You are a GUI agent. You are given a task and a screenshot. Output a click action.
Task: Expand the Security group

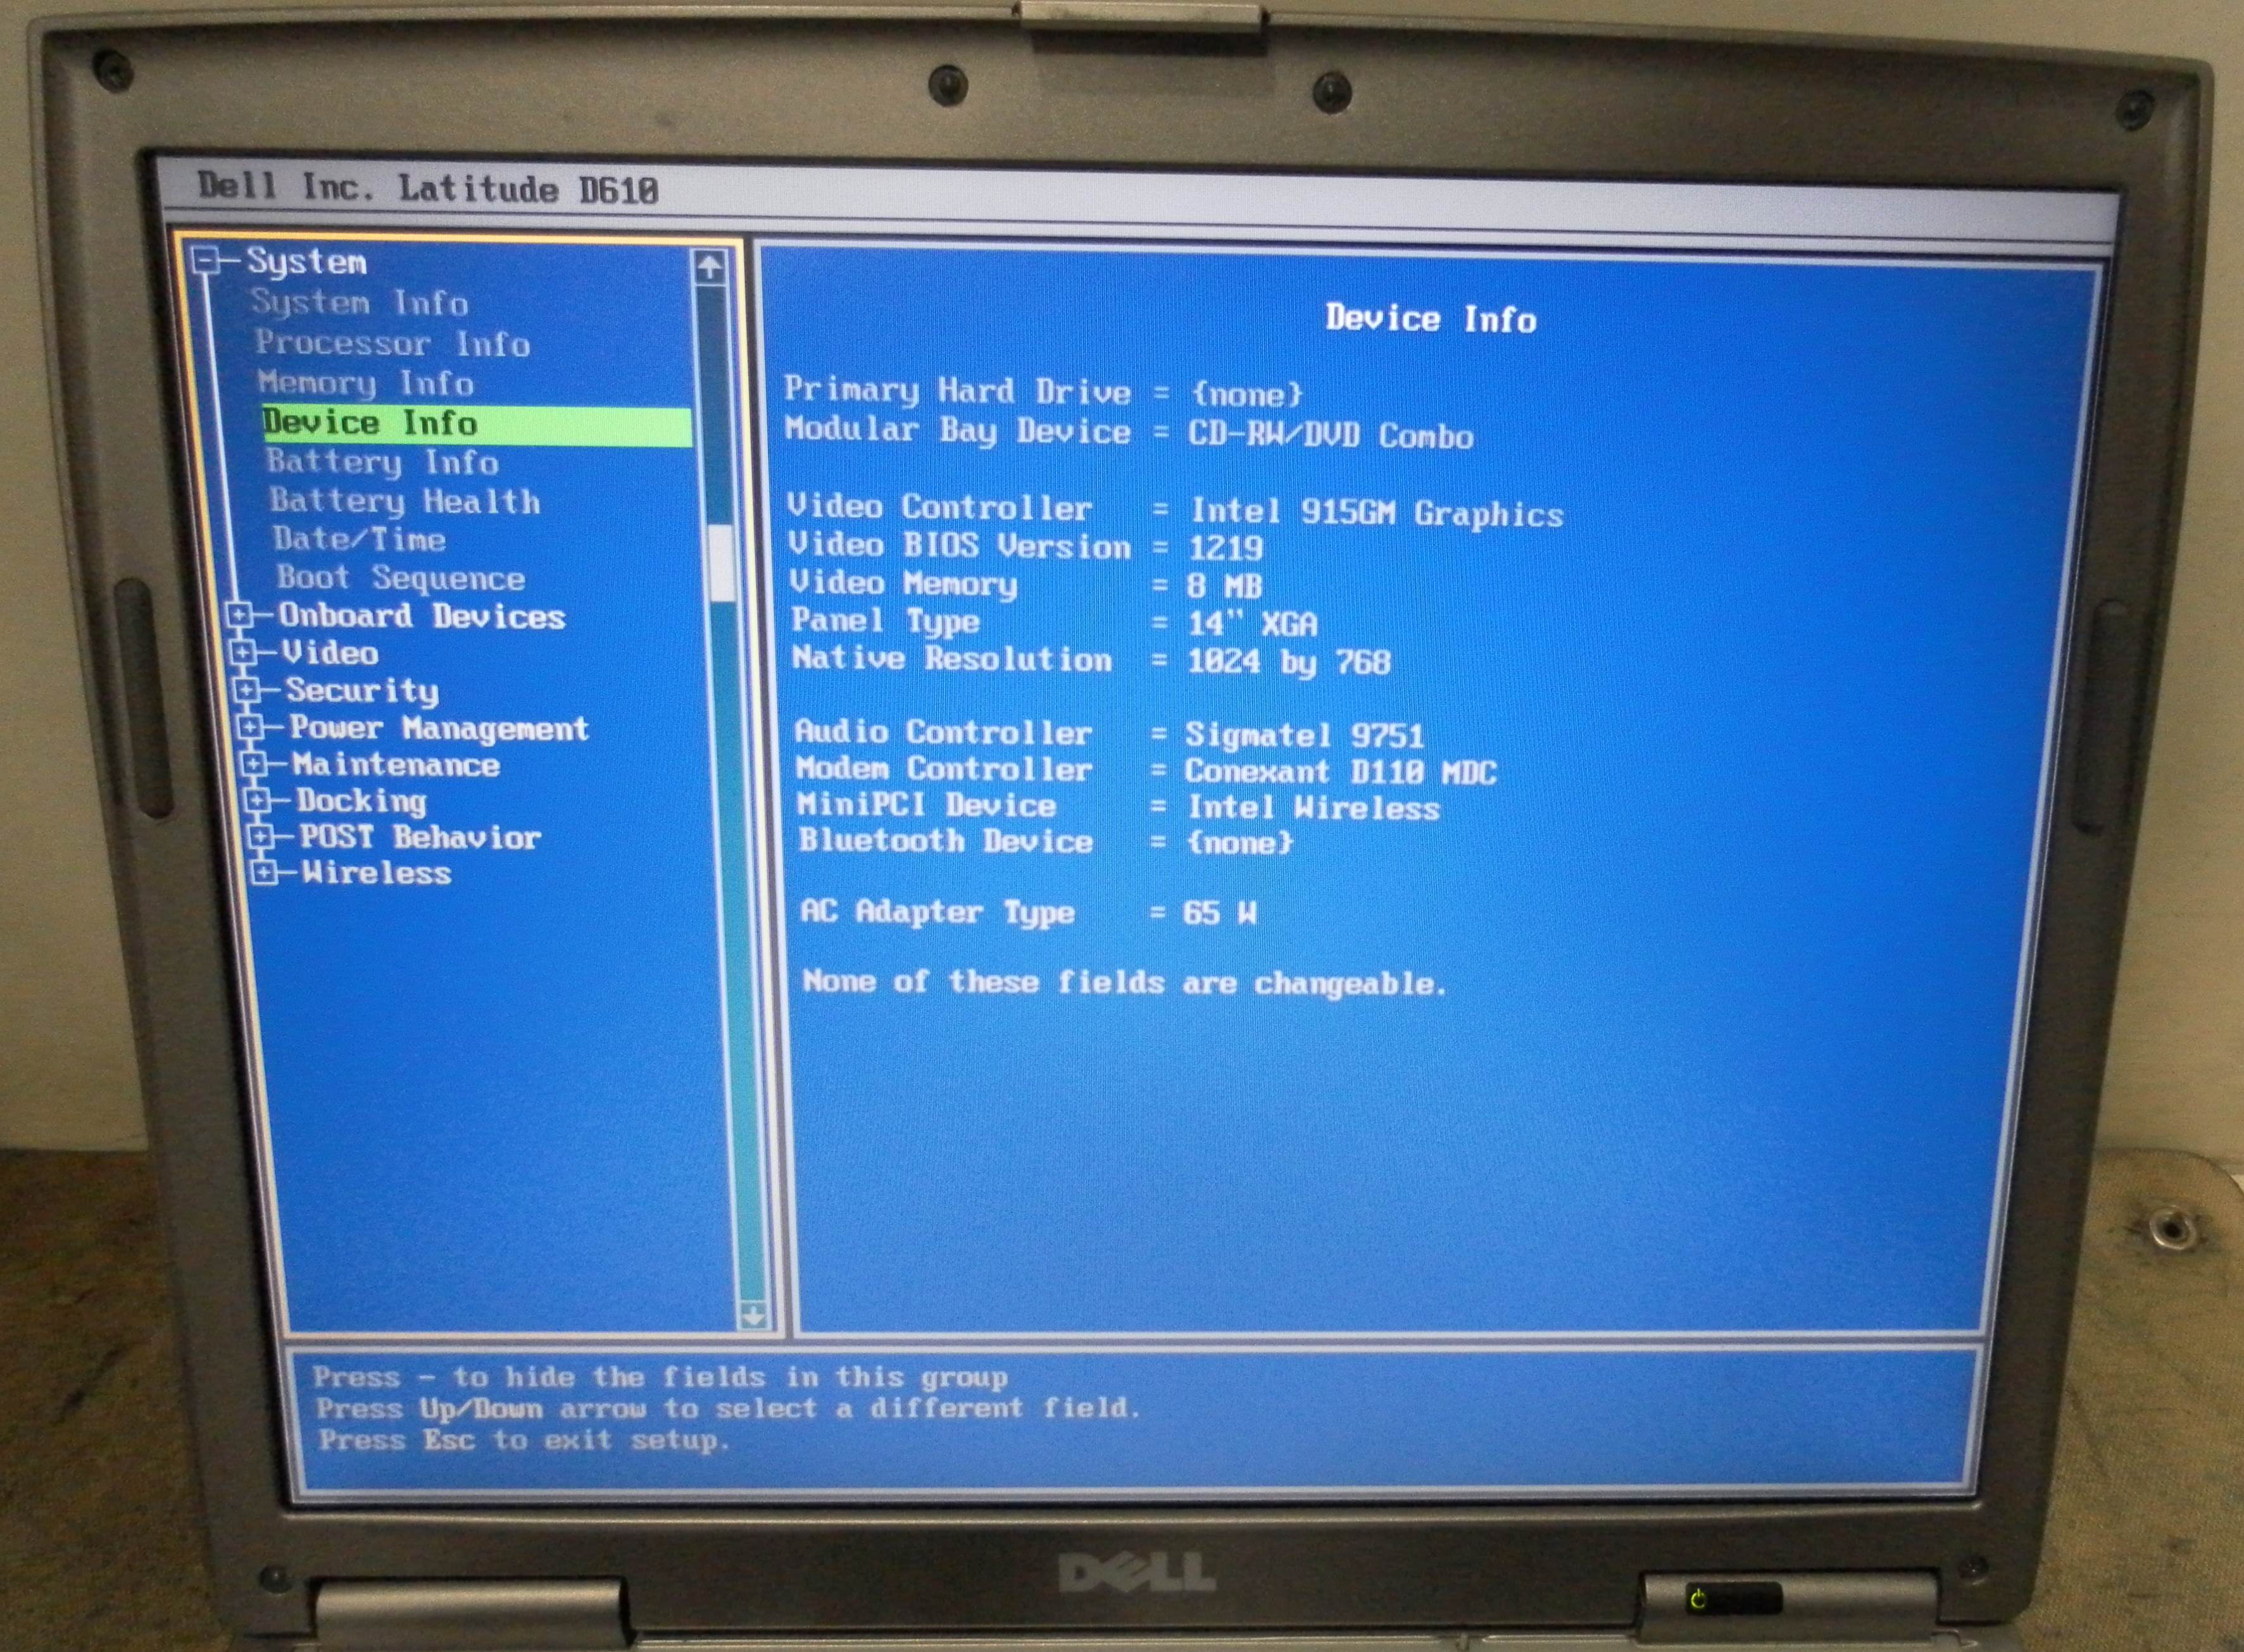coord(246,689)
